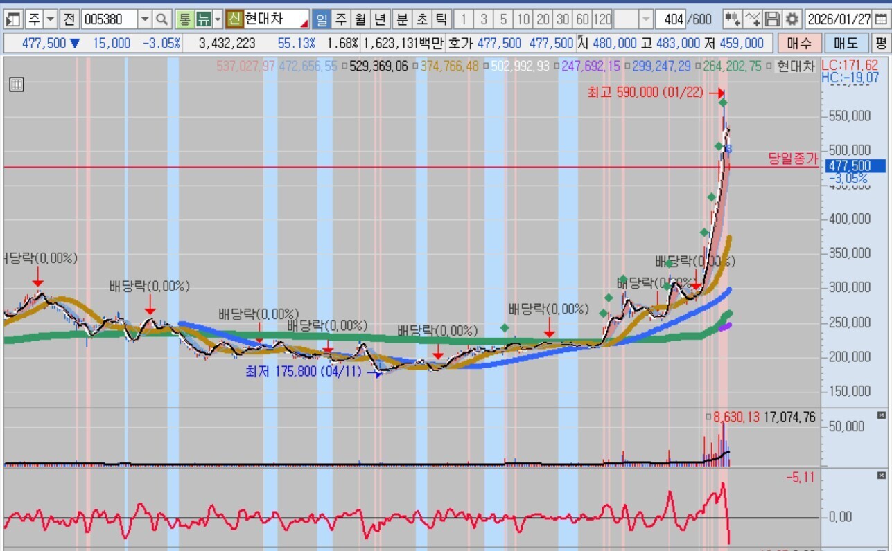Toggle the green 통 button
892x551 pixels.
coord(184,19)
